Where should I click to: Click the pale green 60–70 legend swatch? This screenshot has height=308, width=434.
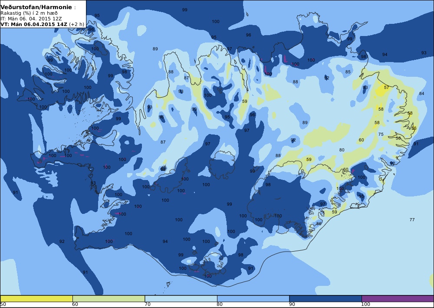click(108, 298)
